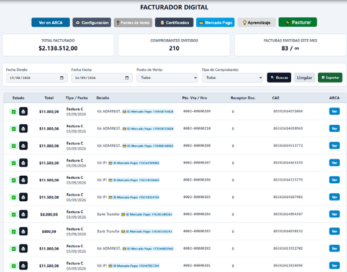
Task: Click green status check of invoice 0002-00000208
Action: tap(14, 146)
